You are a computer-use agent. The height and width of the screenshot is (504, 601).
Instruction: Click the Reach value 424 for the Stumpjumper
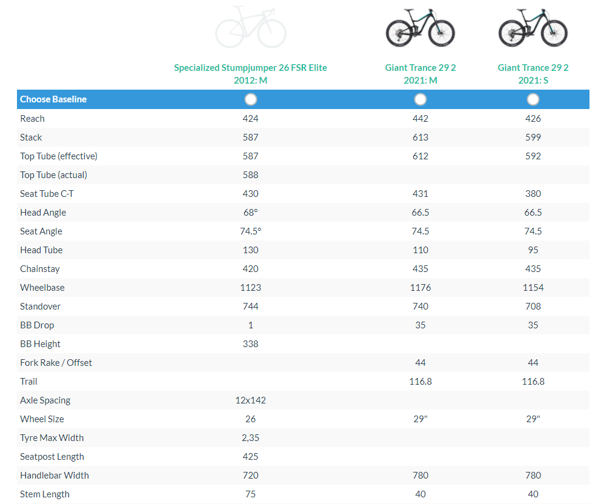pyautogui.click(x=251, y=119)
